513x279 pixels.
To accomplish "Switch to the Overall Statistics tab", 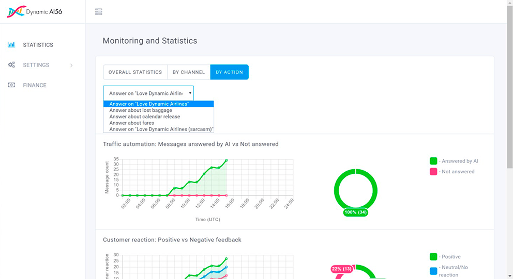I will [x=135, y=72].
